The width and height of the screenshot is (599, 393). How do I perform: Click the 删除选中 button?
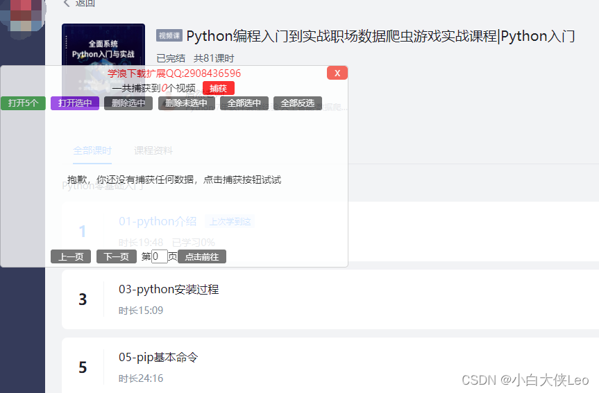[128, 103]
